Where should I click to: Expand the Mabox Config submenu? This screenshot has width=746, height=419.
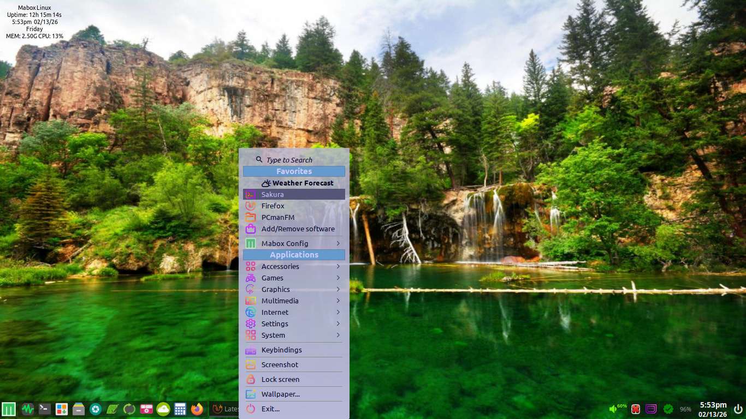[x=294, y=243]
